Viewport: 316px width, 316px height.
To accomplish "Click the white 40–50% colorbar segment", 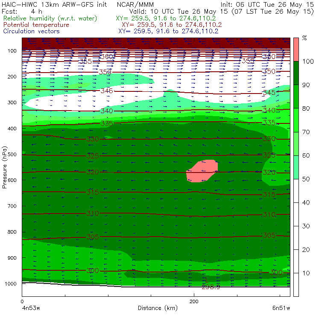I will pos(296,190).
